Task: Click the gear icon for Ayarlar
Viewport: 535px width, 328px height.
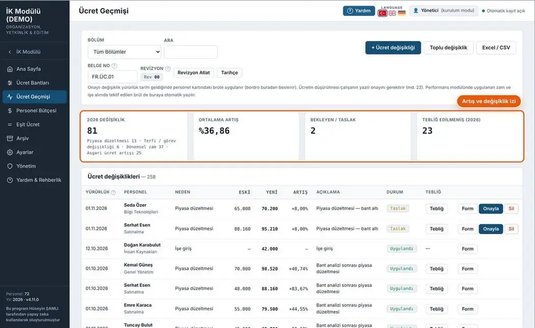Action: coord(10,153)
